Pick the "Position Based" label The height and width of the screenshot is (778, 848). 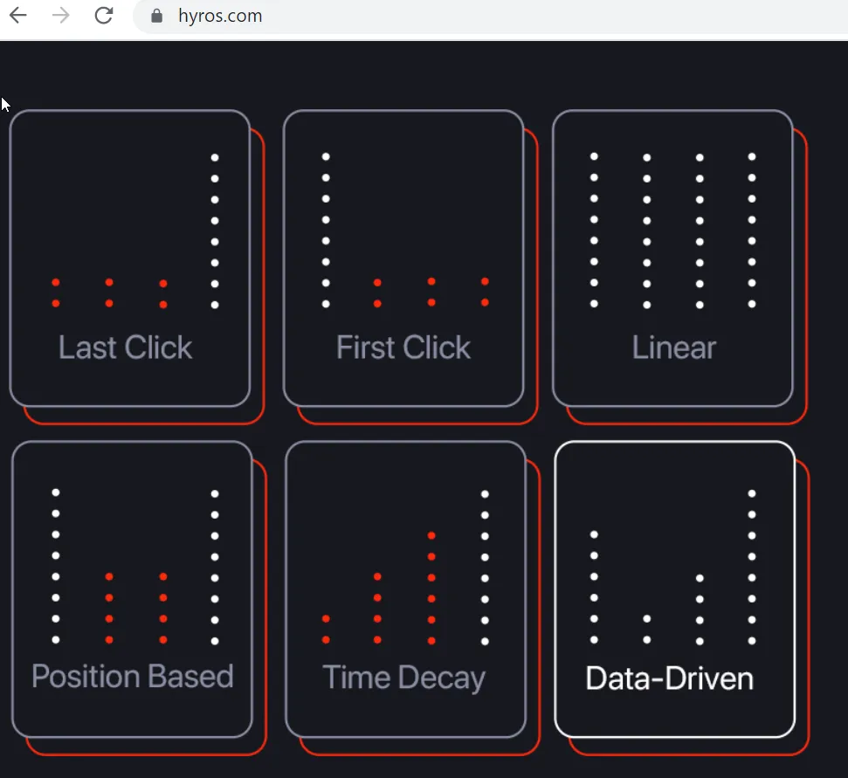pos(133,677)
